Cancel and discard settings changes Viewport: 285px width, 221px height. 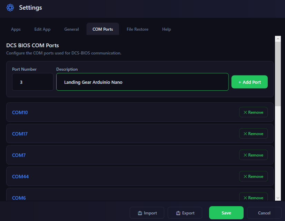pos(264,213)
